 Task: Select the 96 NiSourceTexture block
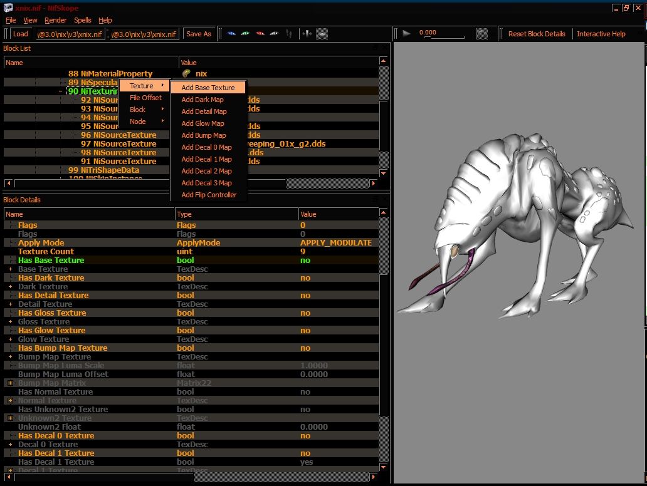point(118,135)
